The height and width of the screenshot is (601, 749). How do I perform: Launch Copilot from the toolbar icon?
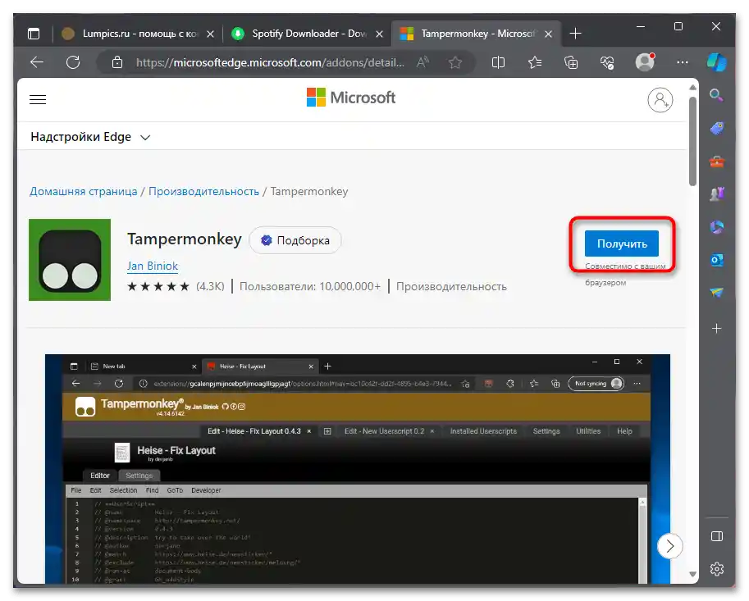click(x=716, y=62)
